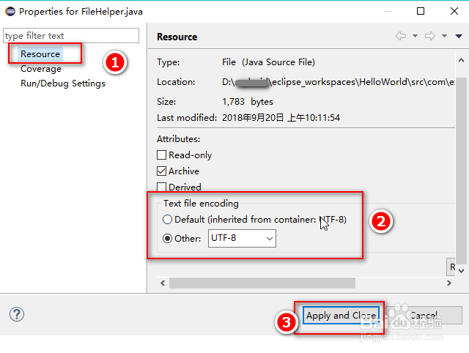Click the Apply and Close button
This screenshot has width=469, height=353.
coord(341,316)
